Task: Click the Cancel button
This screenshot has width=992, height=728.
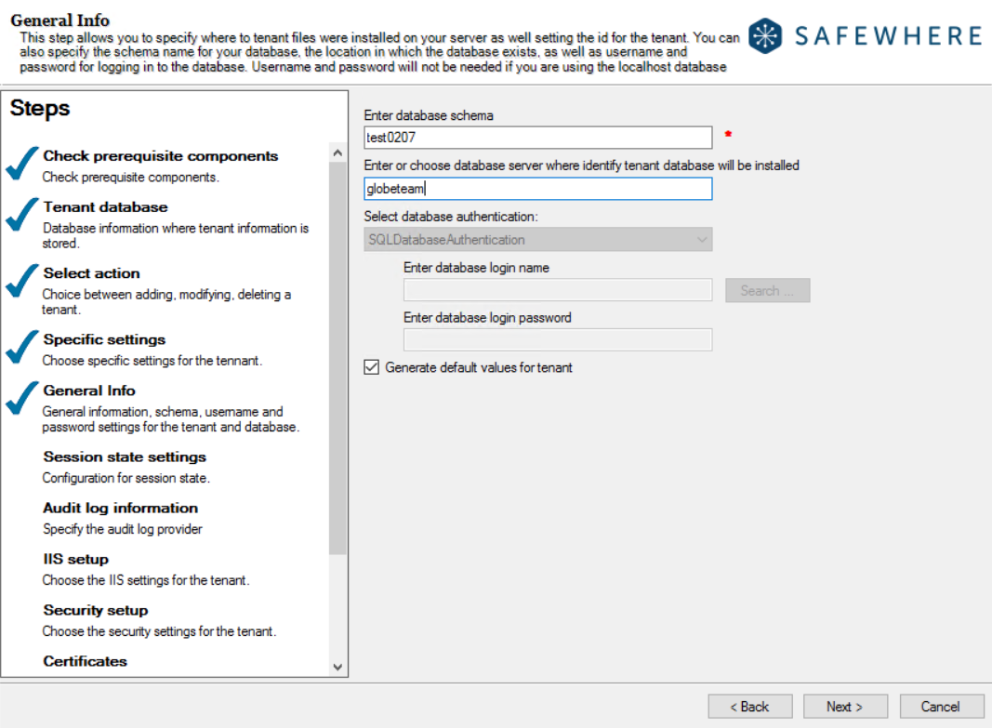Action: tap(942, 707)
